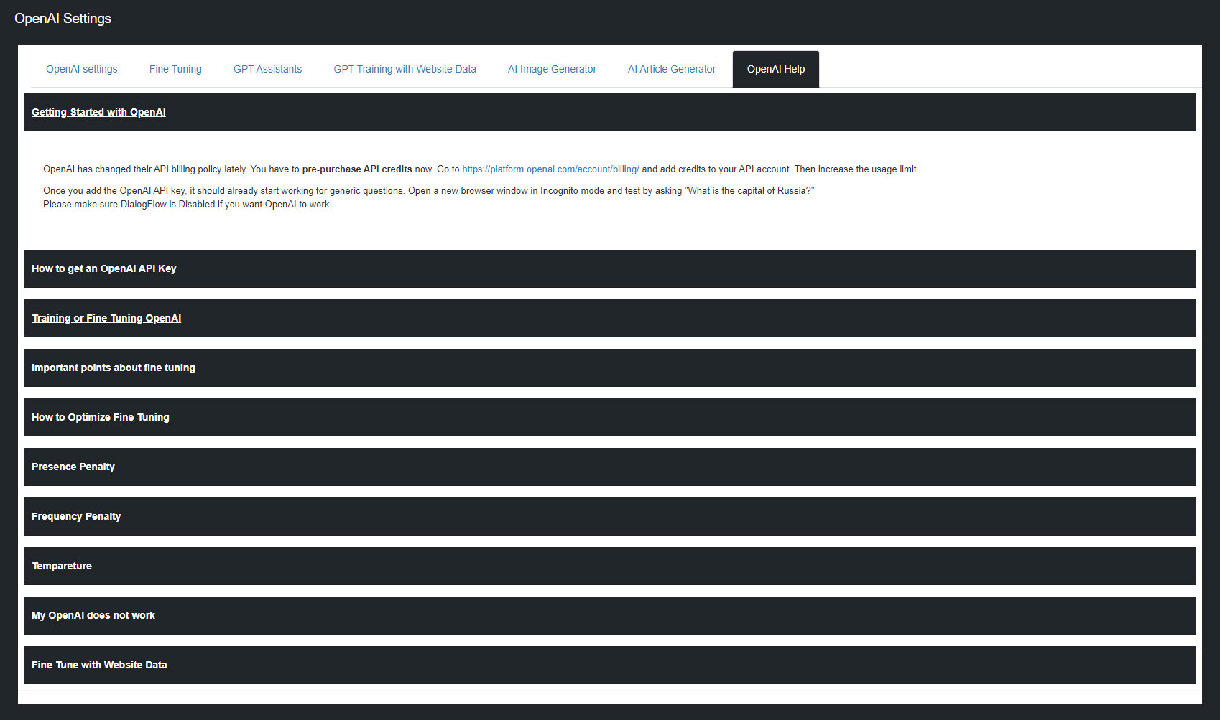Go to the GPT Assistants tab
Screen dimensions: 1220x720
[x=267, y=69]
